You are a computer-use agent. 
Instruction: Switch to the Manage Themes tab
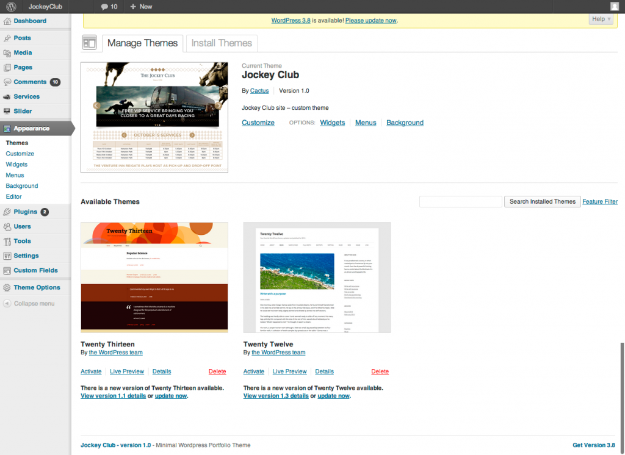(142, 43)
